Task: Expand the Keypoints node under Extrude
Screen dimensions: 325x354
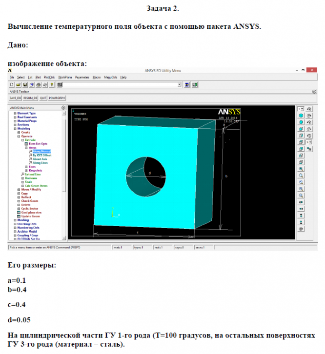Action: (x=26, y=171)
